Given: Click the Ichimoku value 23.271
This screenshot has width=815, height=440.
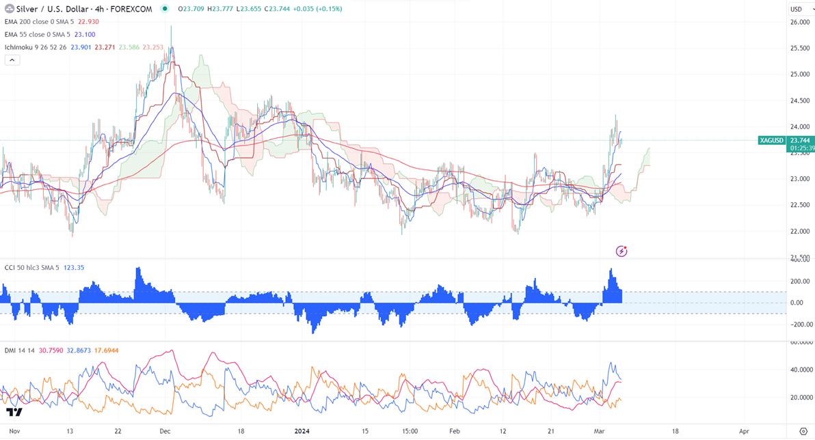Looking at the screenshot, I should tap(105, 47).
